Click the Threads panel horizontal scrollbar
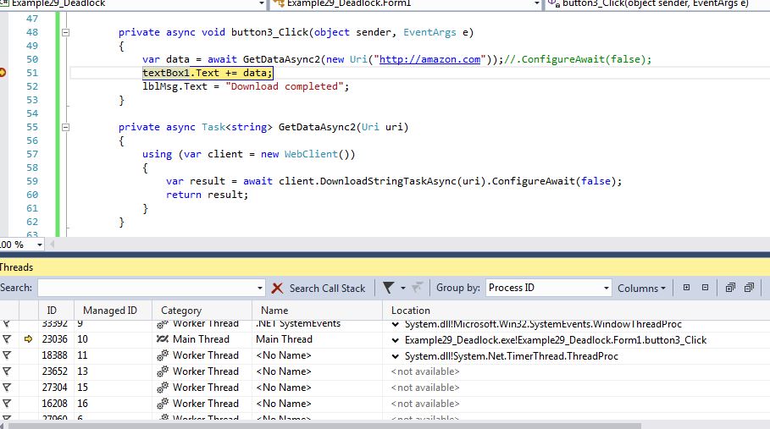 (324, 426)
